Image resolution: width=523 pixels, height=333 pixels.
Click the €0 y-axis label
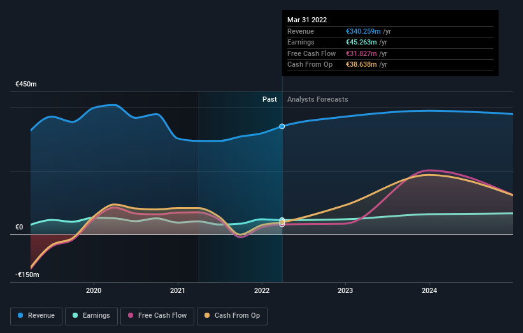click(19, 228)
